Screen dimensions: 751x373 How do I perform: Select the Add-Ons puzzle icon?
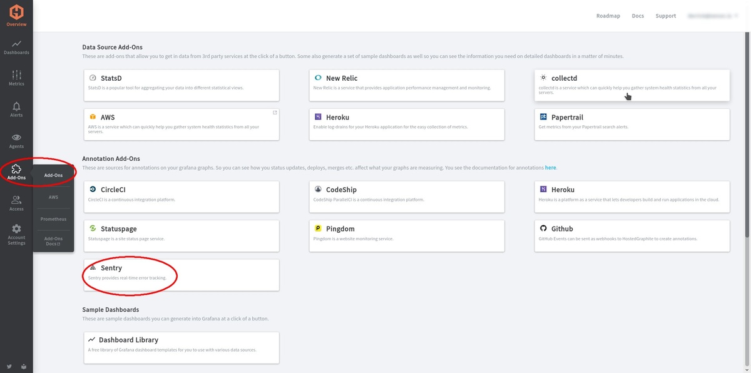[17, 169]
